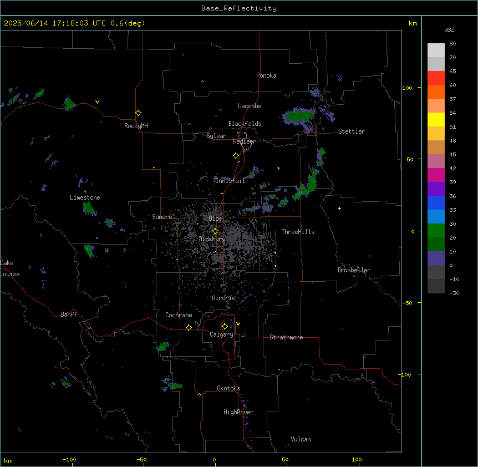Click the yellow V marker east of Calgary
The height and width of the screenshot is (467, 478).
coord(238,324)
